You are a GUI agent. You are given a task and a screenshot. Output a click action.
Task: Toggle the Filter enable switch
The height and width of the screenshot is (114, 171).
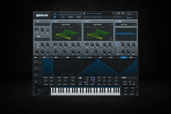click(116, 21)
